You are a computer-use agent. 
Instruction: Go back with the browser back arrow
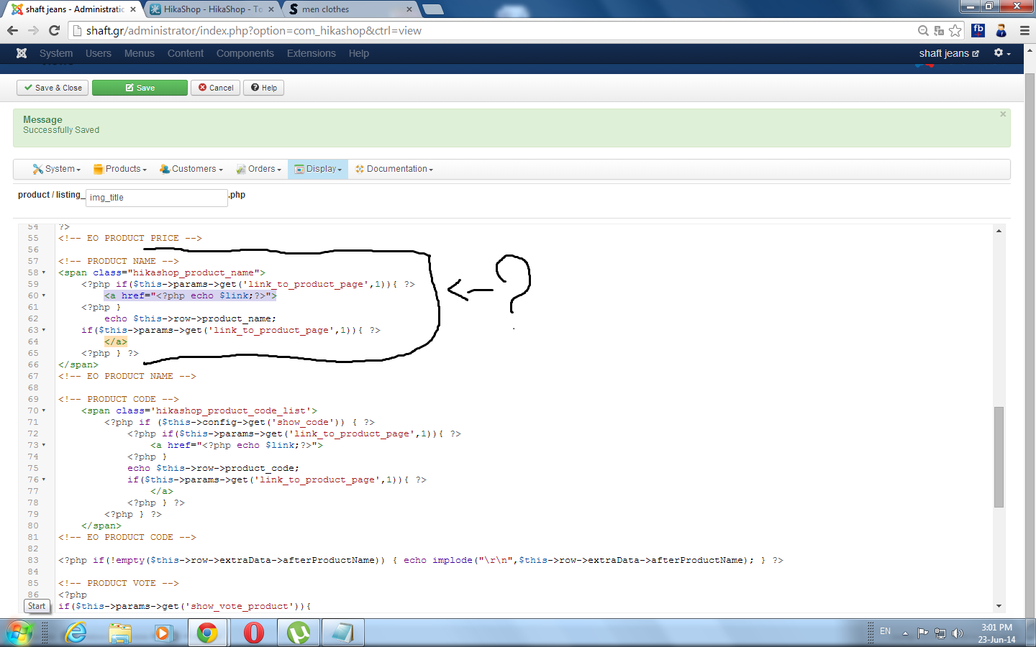point(12,30)
